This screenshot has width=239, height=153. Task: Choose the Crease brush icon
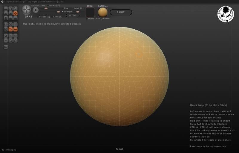click(x=6, y=9)
